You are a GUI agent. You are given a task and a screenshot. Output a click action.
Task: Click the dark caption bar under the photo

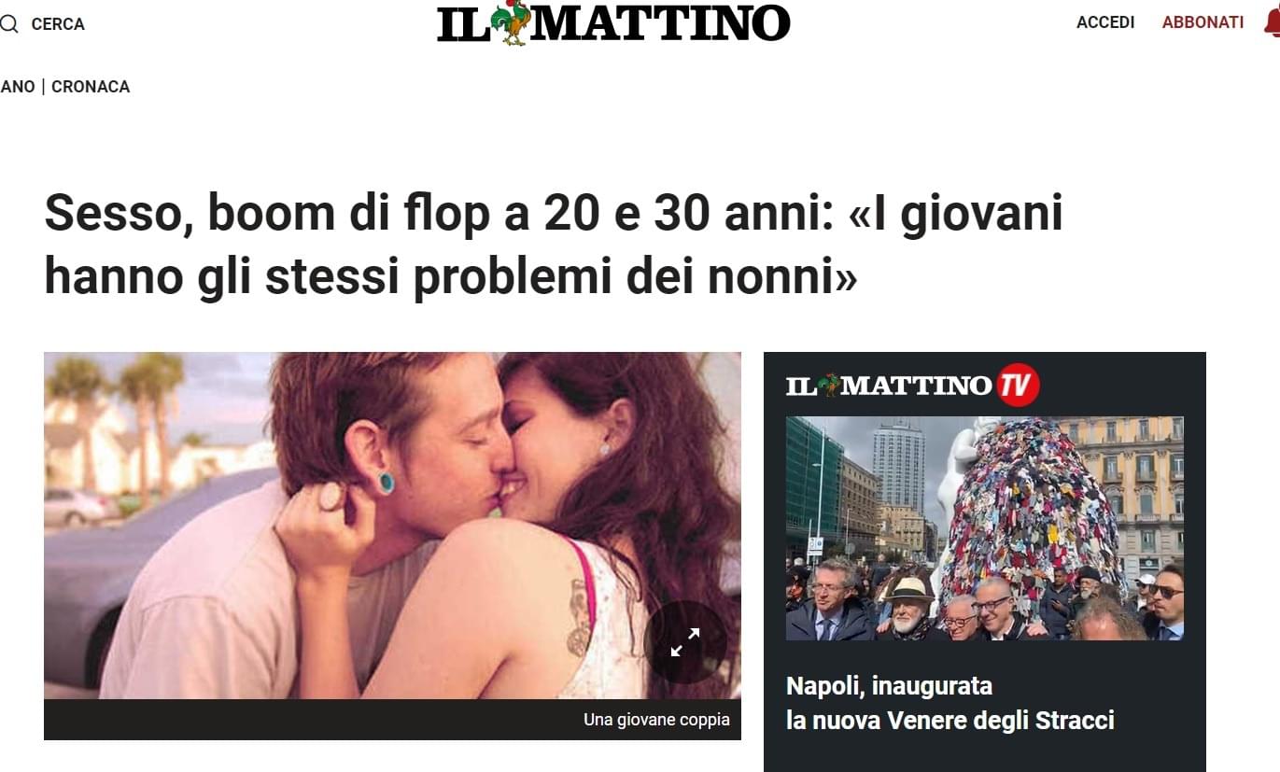pos(392,720)
